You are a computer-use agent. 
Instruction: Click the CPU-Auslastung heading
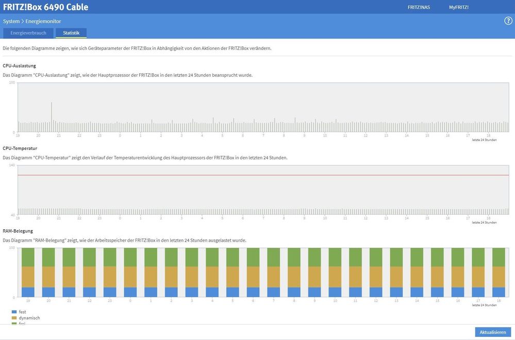tap(19, 66)
